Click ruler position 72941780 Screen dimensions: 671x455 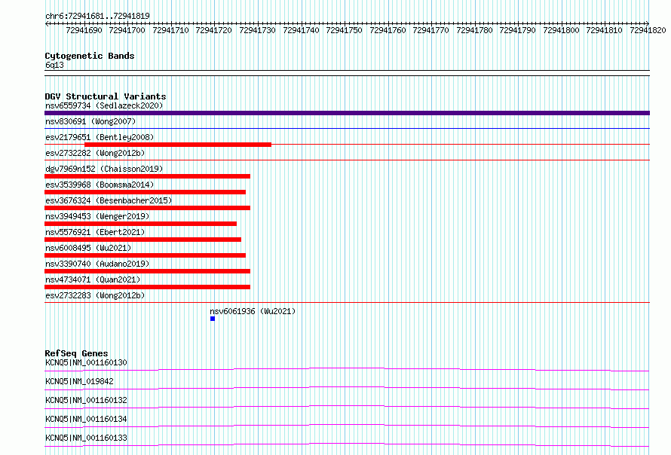point(474,30)
